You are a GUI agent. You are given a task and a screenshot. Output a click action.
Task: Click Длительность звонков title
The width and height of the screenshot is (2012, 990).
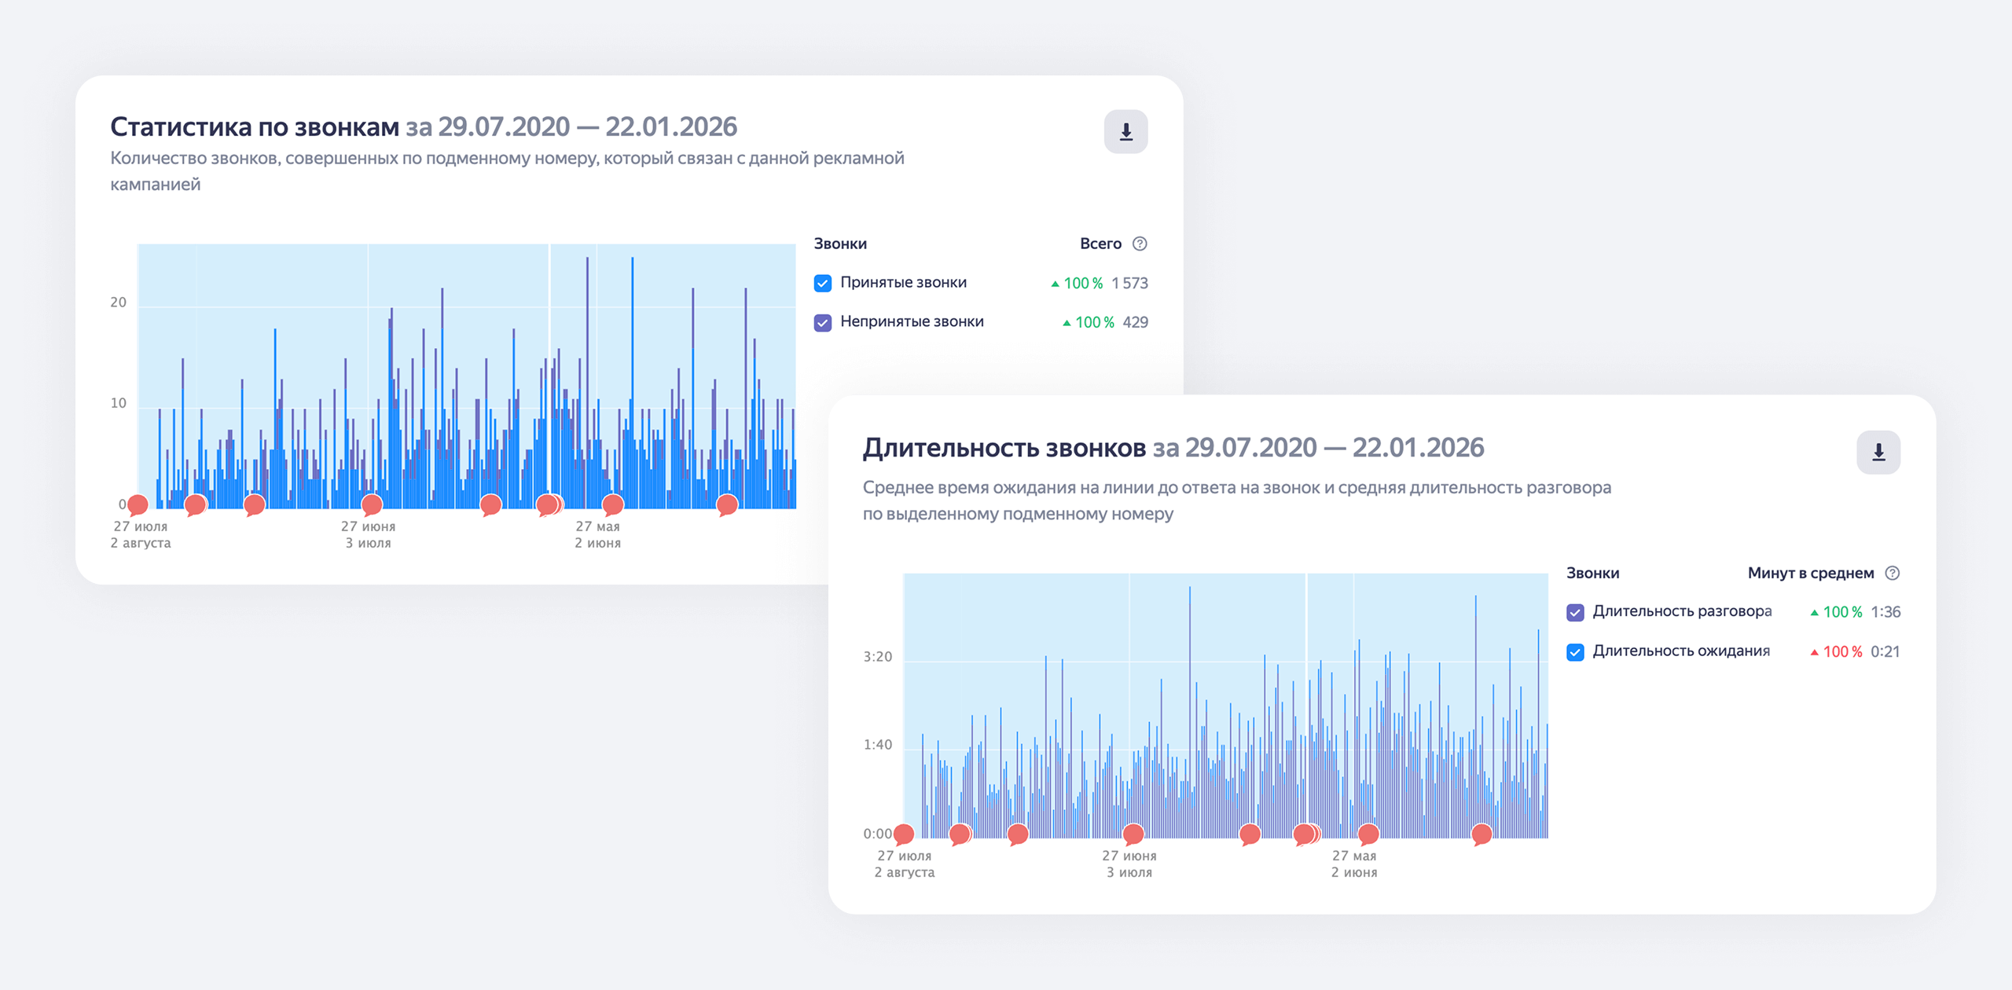pyautogui.click(x=1004, y=448)
